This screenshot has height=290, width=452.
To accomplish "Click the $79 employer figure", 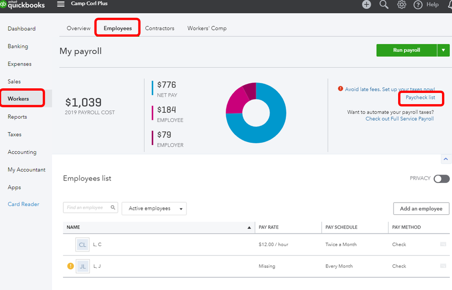I will [x=164, y=135].
